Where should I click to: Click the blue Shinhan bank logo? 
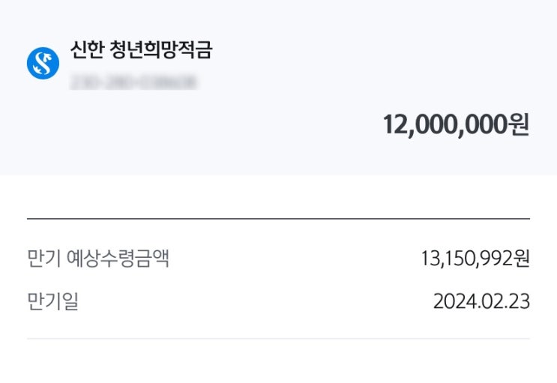43,64
